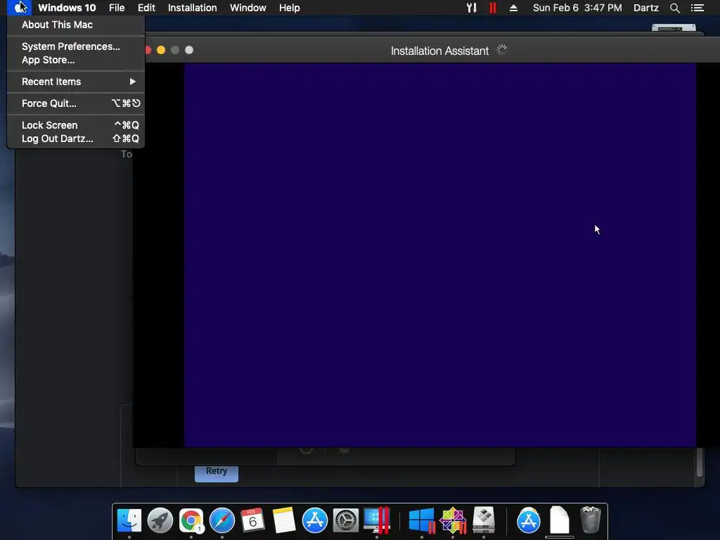The image size is (720, 540).
Task: Click the eject icon in menu bar
Action: (513, 8)
